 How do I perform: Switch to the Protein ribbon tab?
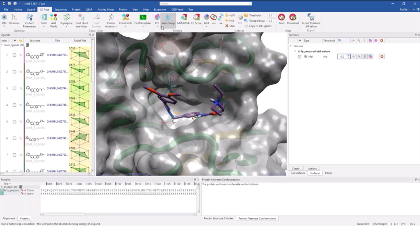(x=76, y=9)
